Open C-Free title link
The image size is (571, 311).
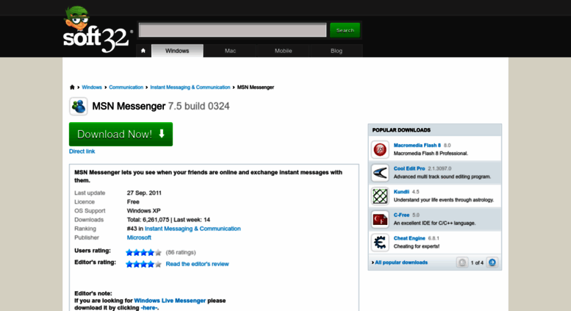point(401,215)
